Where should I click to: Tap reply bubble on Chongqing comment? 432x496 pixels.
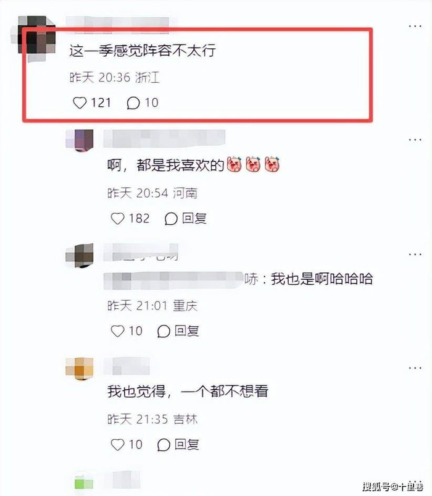pyautogui.click(x=164, y=331)
